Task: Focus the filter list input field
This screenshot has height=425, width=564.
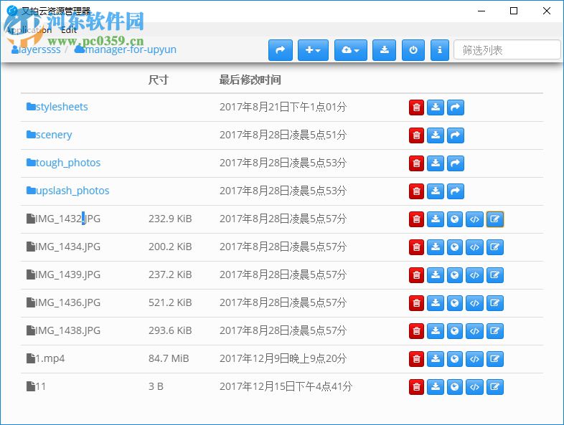Action: [x=507, y=50]
